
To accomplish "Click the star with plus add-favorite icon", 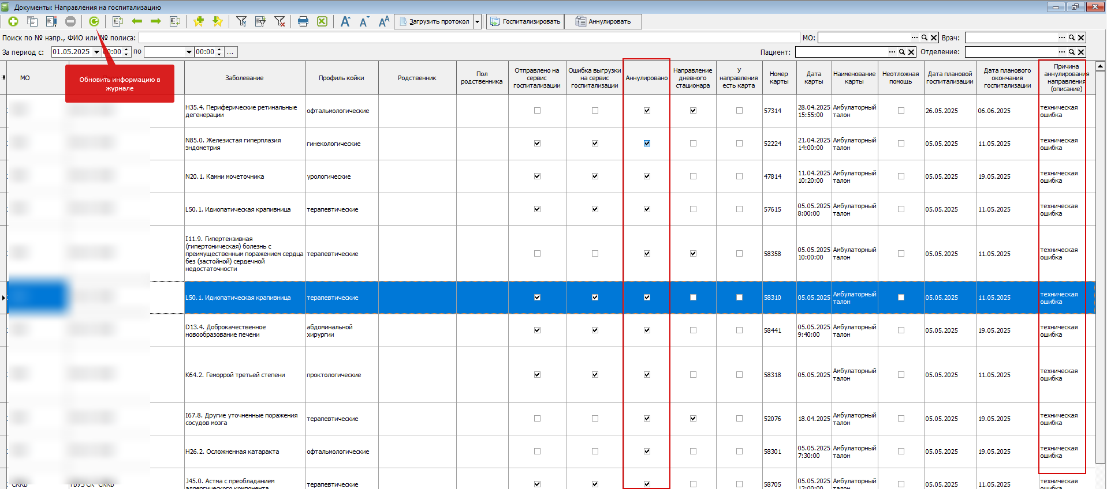I will tap(199, 21).
